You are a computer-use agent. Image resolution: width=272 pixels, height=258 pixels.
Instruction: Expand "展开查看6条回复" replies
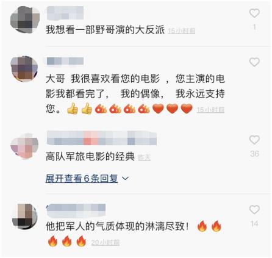[82, 179]
